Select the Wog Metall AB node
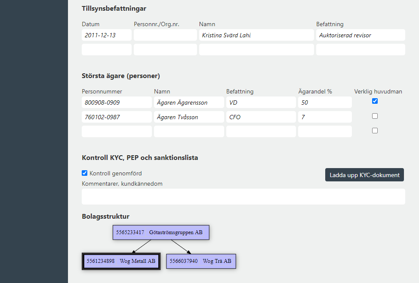Viewport: 419px width, 283px height. 121,261
